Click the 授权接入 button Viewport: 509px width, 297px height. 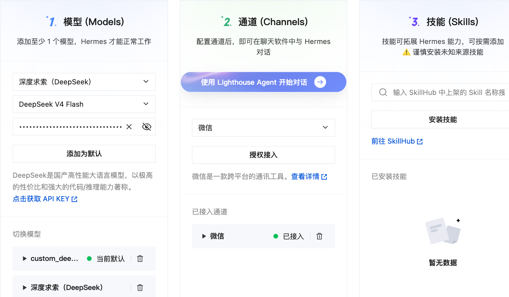264,155
